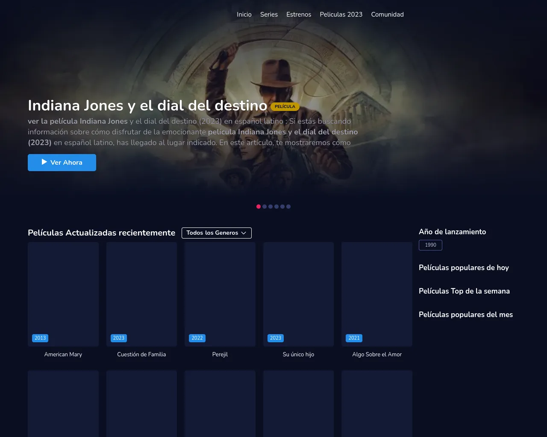
Task: Navigate to Peliculas 2023
Action: tap(341, 15)
